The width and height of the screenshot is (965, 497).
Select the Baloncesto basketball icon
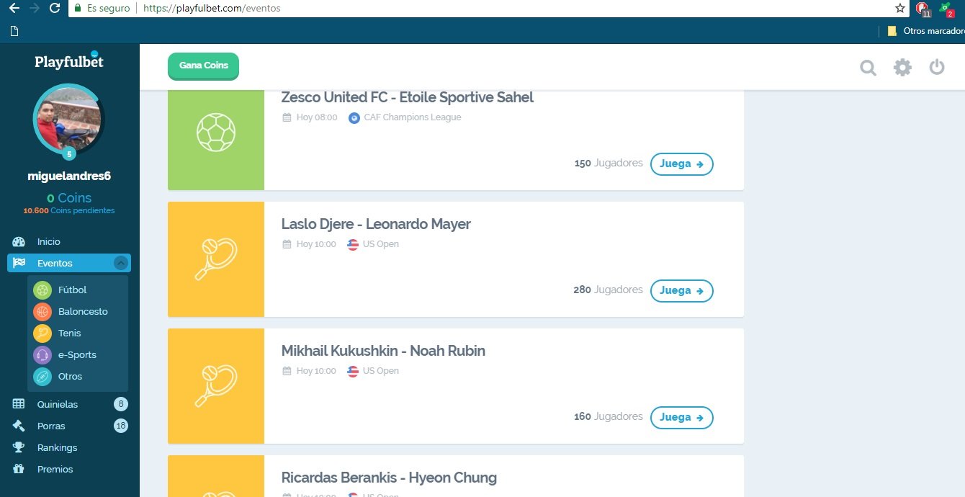click(x=42, y=311)
